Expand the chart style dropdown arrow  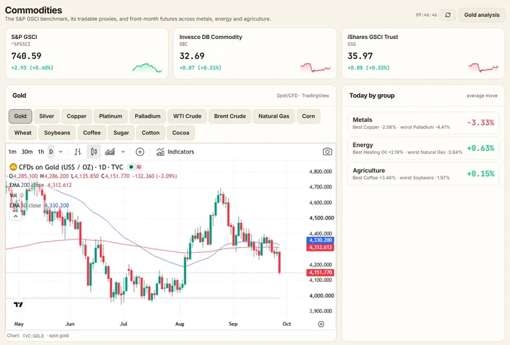pyautogui.click(x=123, y=152)
